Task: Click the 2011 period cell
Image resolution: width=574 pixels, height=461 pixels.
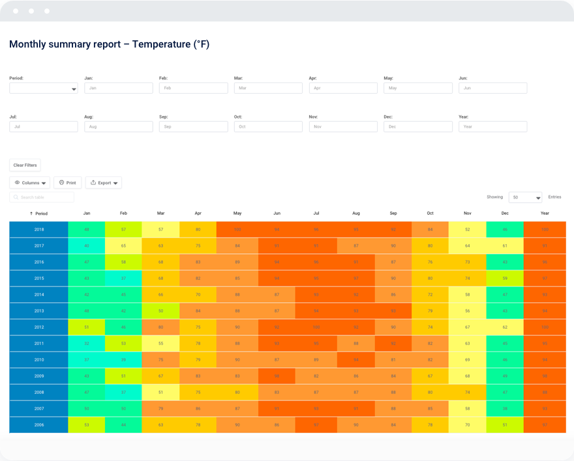Action: pyautogui.click(x=38, y=343)
